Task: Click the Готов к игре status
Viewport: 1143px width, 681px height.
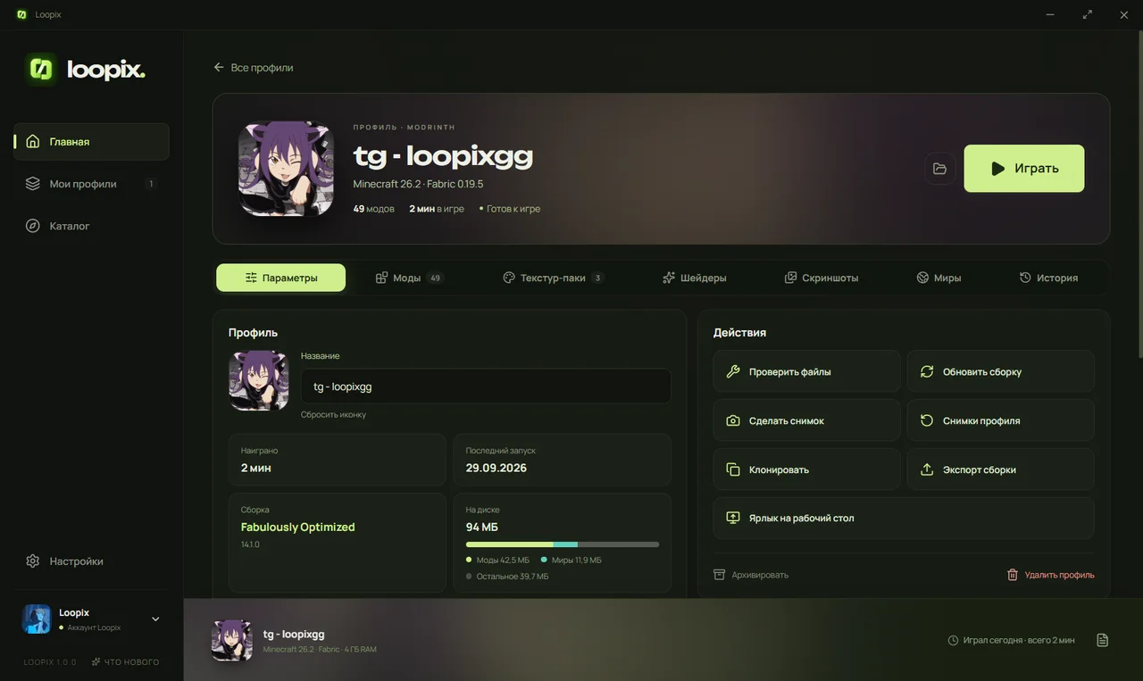Action: 510,209
